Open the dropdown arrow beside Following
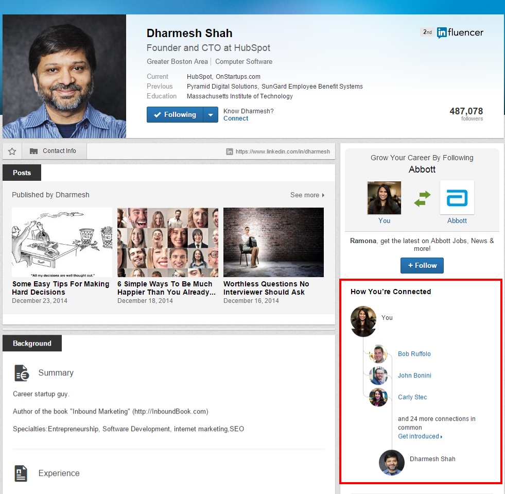This screenshot has width=505, height=494. [x=211, y=115]
